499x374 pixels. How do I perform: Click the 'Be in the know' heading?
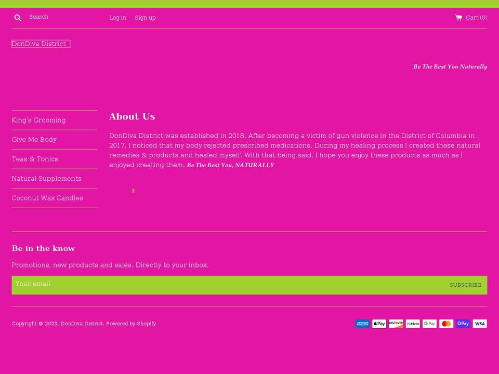[x=43, y=248]
